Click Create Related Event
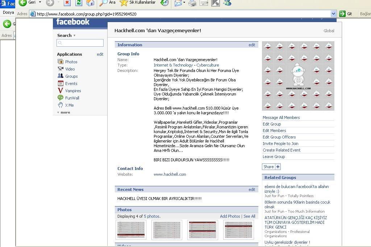The image size is (371, 247). coord(282,150)
